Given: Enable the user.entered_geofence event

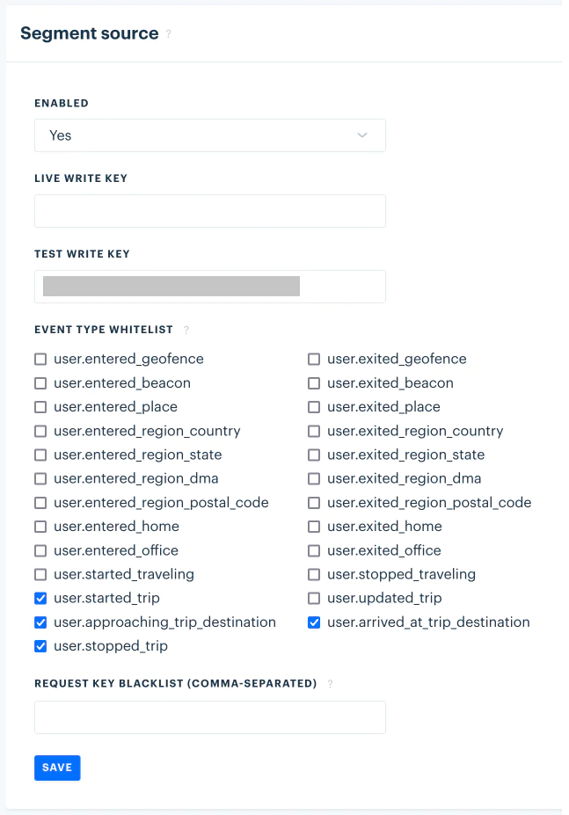Looking at the screenshot, I should click(40, 359).
